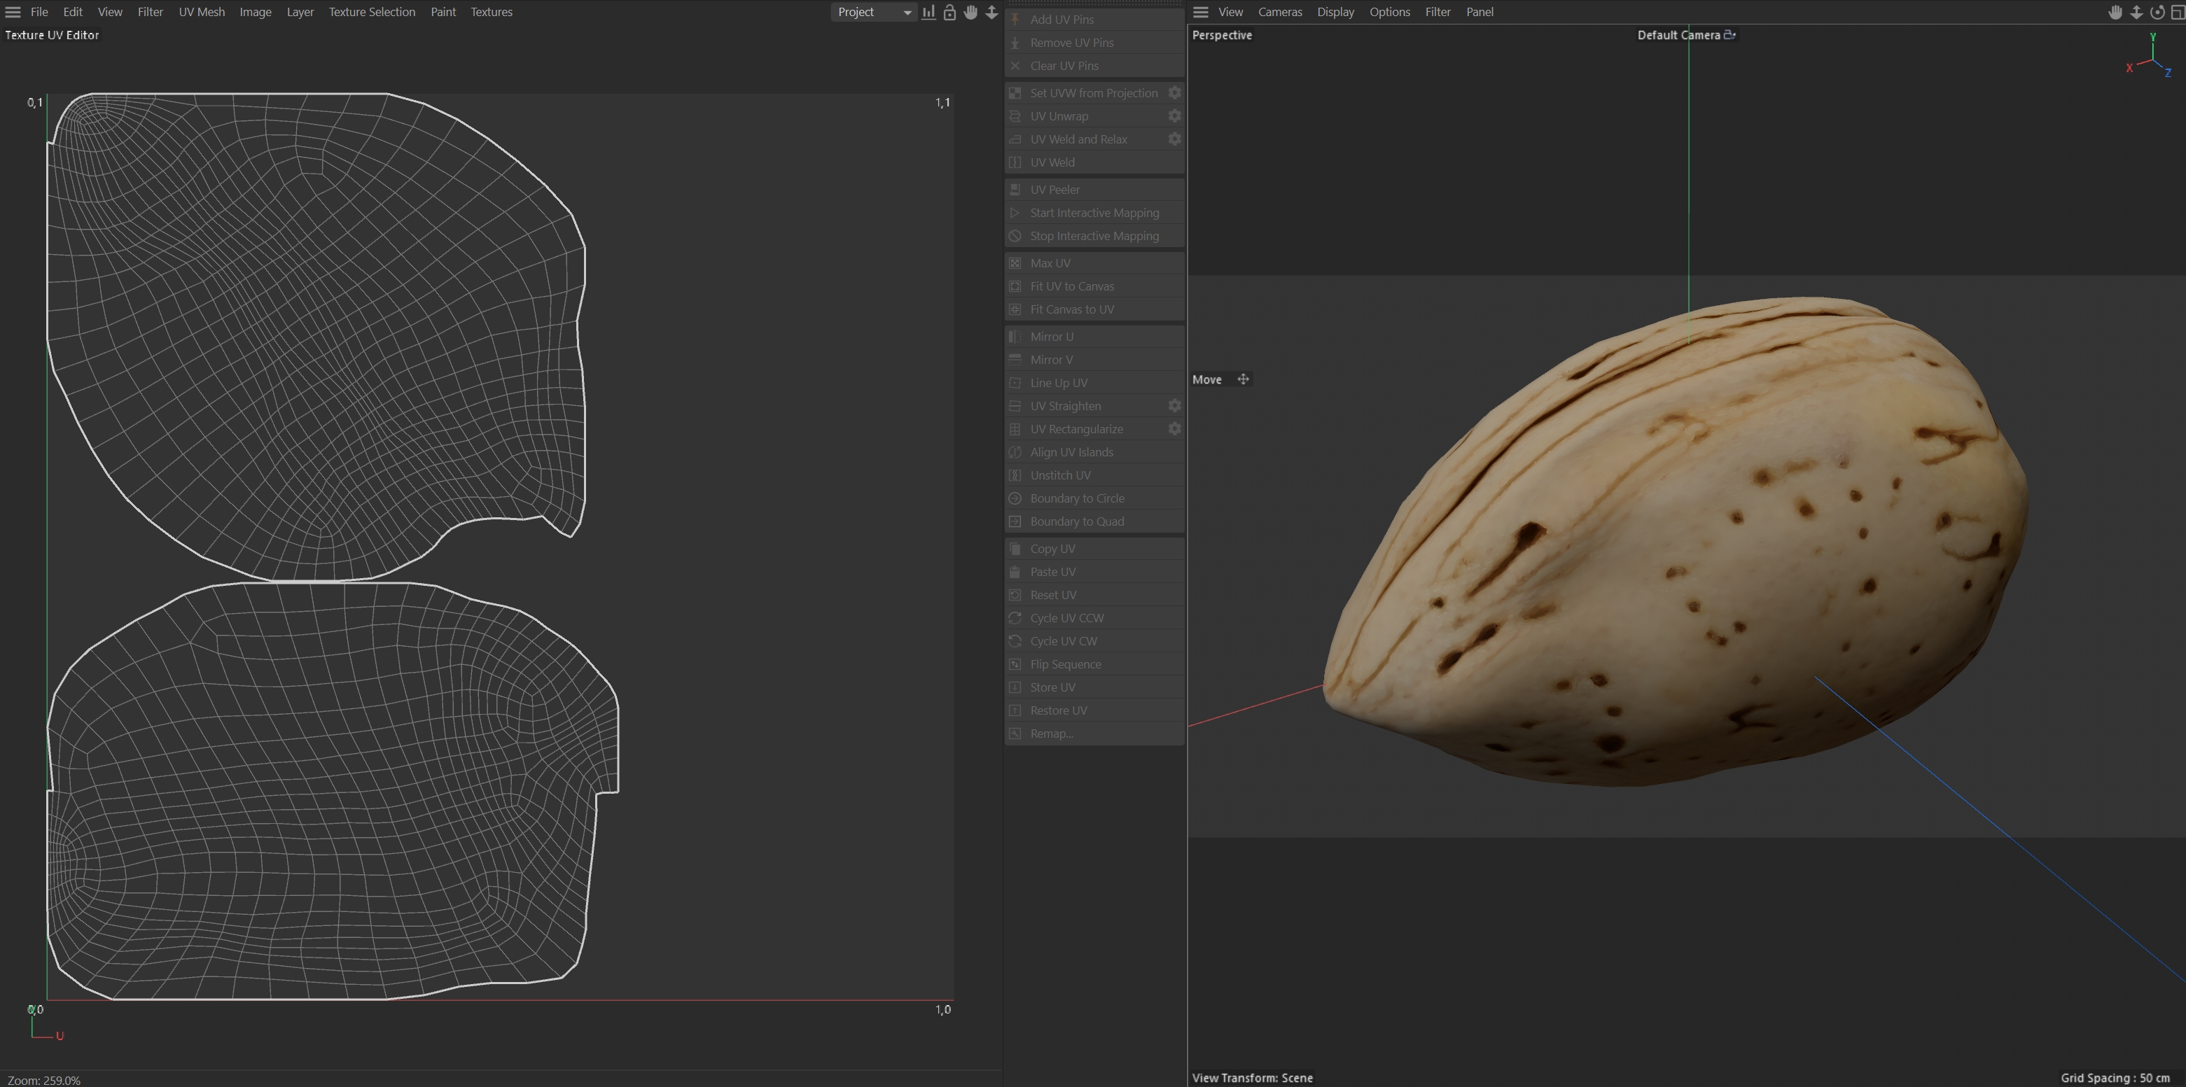Click the Move tool drag handle icon
Viewport: 2186px width, 1087px height.
(1244, 379)
